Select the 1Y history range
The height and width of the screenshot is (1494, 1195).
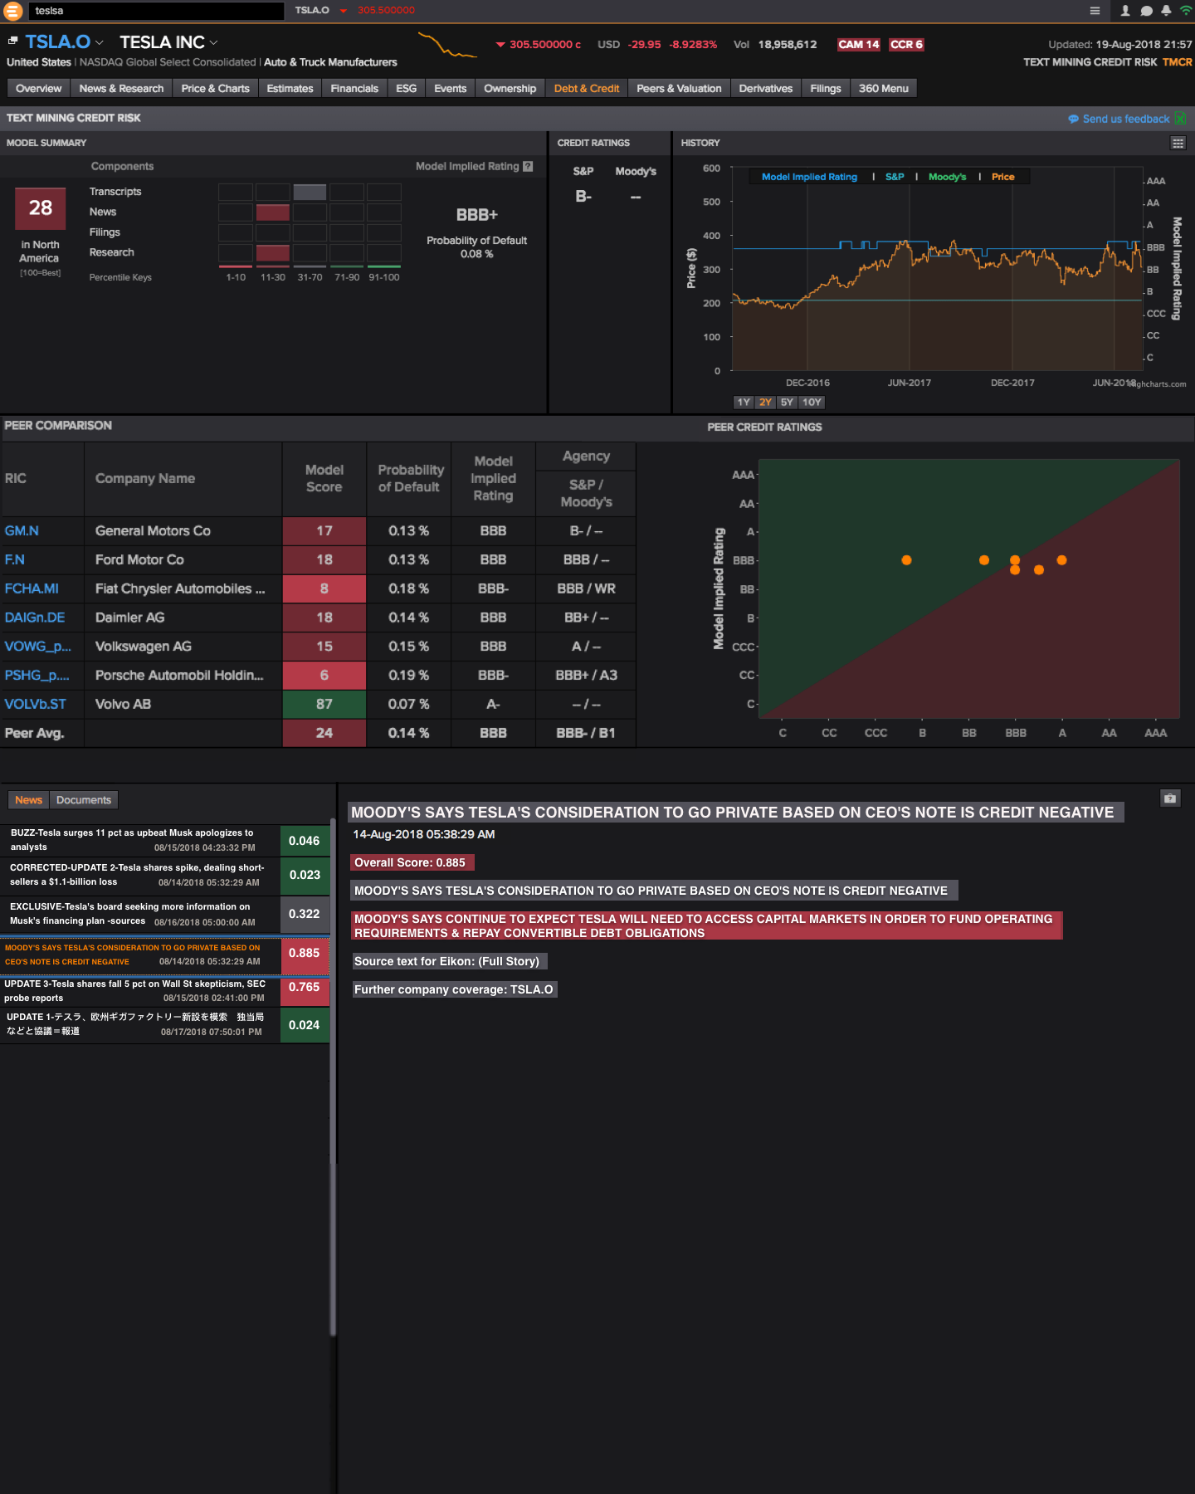744,402
